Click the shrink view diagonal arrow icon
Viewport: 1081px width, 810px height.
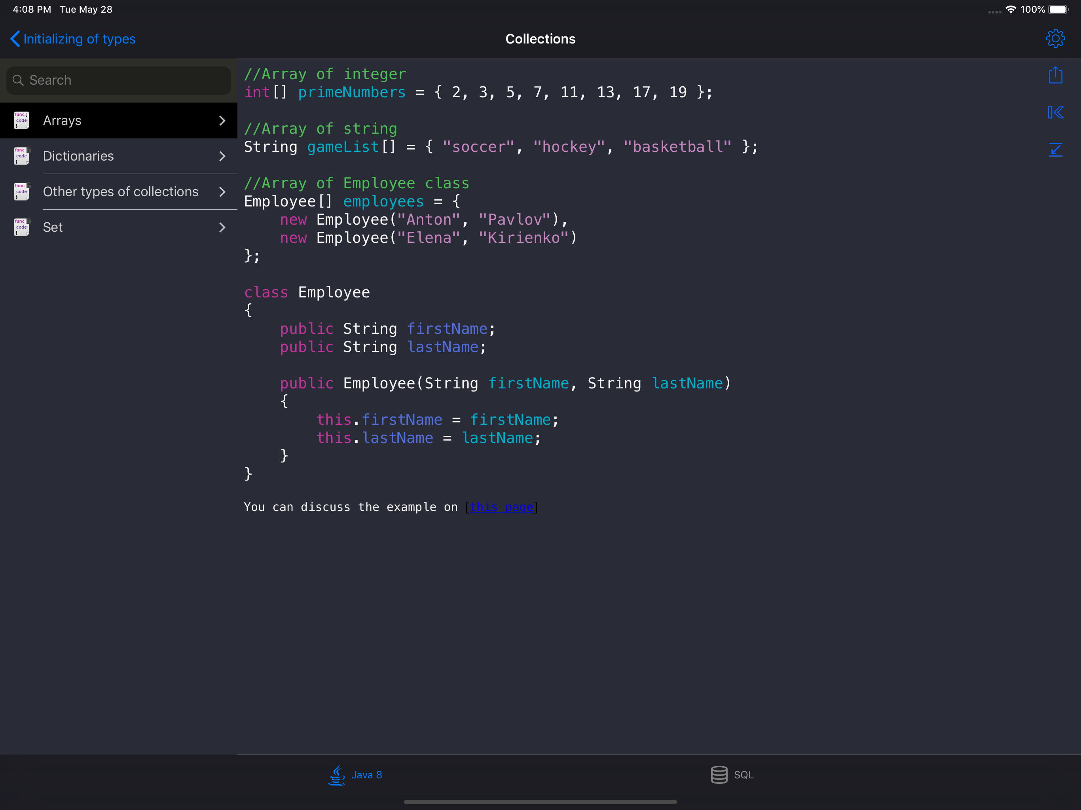click(x=1055, y=150)
